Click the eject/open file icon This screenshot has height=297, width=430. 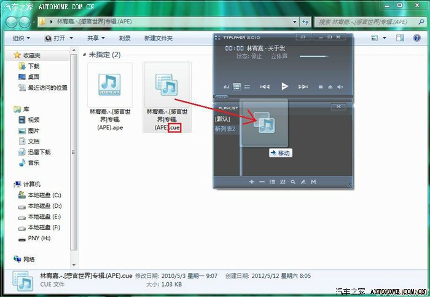coord(330,87)
